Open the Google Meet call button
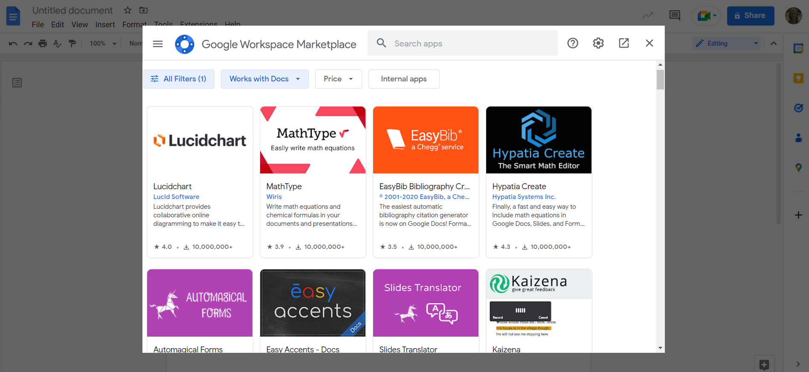The image size is (809, 372). pyautogui.click(x=707, y=16)
